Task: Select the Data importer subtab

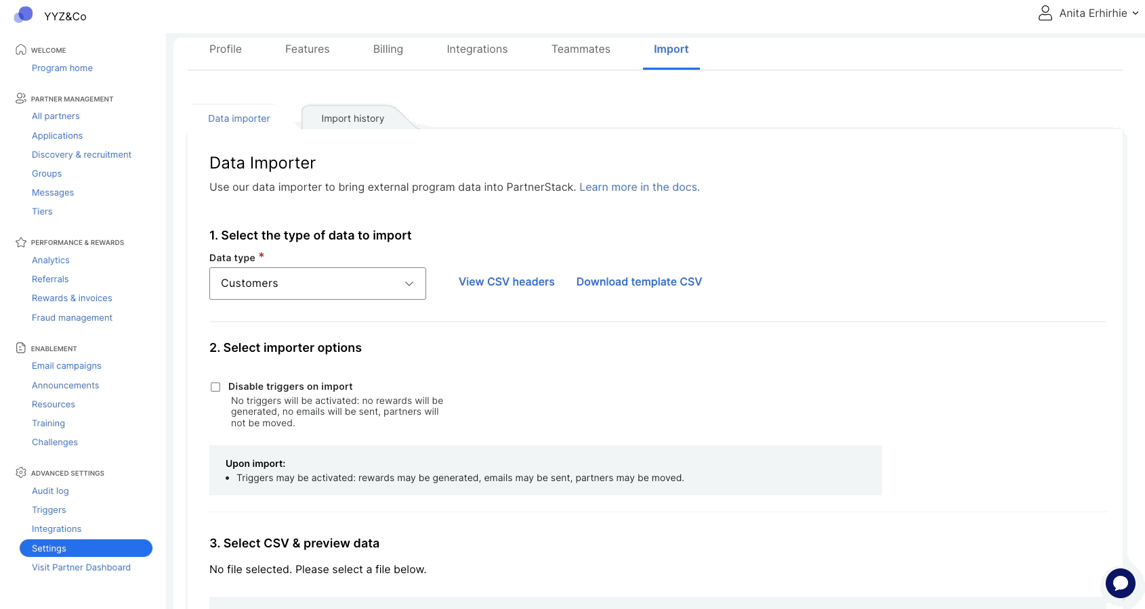Action: click(x=239, y=118)
